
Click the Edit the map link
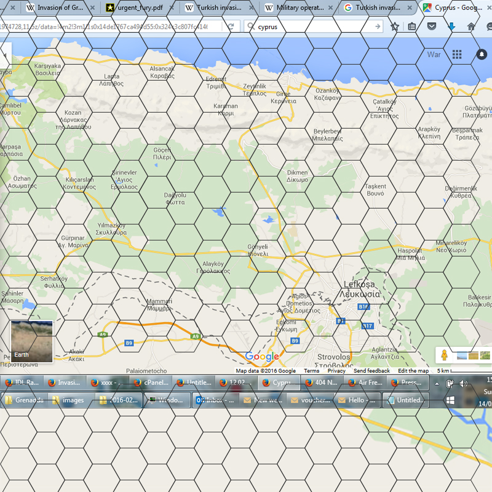point(413,371)
